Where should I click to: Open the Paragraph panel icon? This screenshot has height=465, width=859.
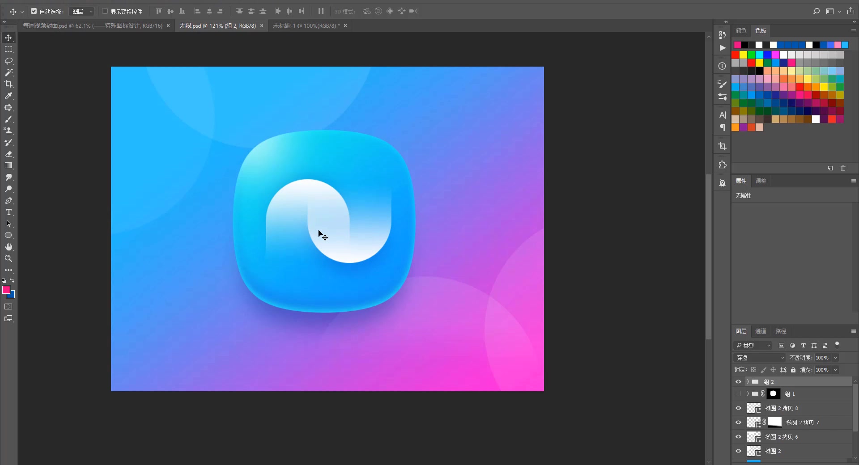tap(722, 128)
